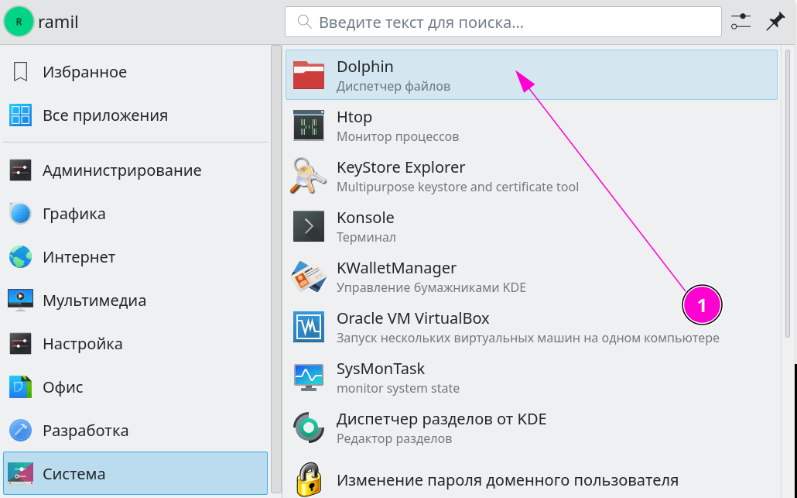The height and width of the screenshot is (498, 797).
Task: Click the ramil user avatar
Action: 19,22
